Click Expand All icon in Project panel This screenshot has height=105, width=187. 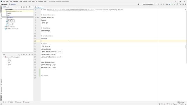coord(24,7)
